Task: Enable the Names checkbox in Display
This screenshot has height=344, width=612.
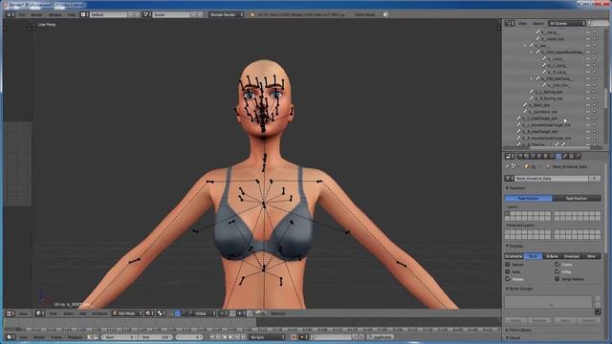Action: 508,264
